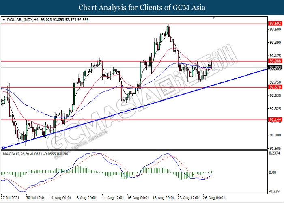Click the 18 Aug 20:01 time label
The height and width of the screenshot is (203, 284).
click(164, 198)
